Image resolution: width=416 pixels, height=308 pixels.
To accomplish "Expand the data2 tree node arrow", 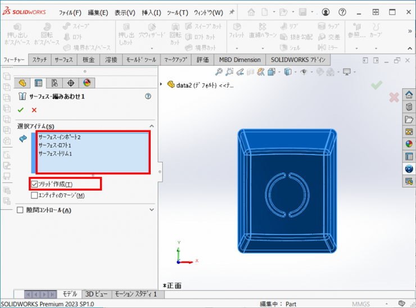I will coord(169,84).
